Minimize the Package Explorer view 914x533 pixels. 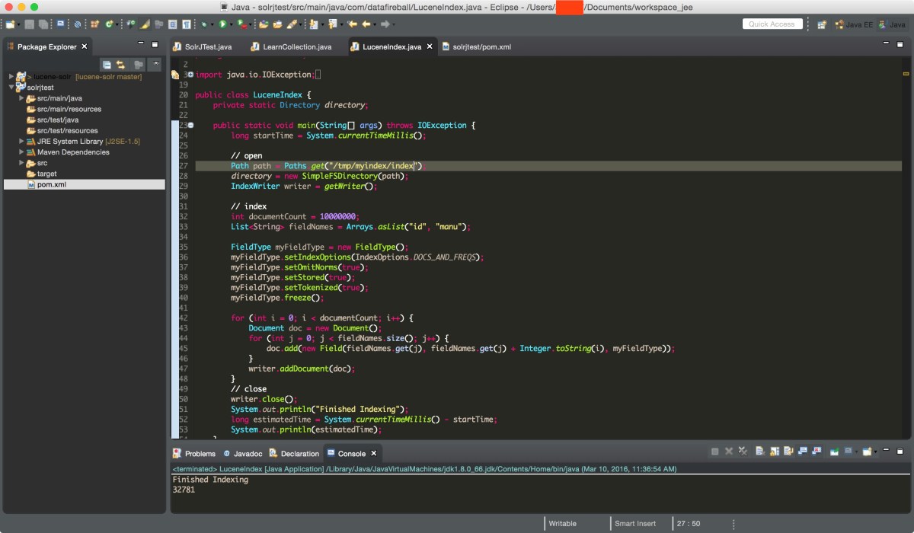pos(141,45)
